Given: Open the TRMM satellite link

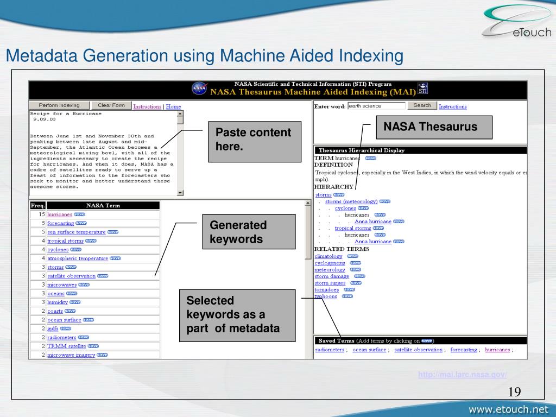Looking at the screenshot, I should (x=67, y=346).
